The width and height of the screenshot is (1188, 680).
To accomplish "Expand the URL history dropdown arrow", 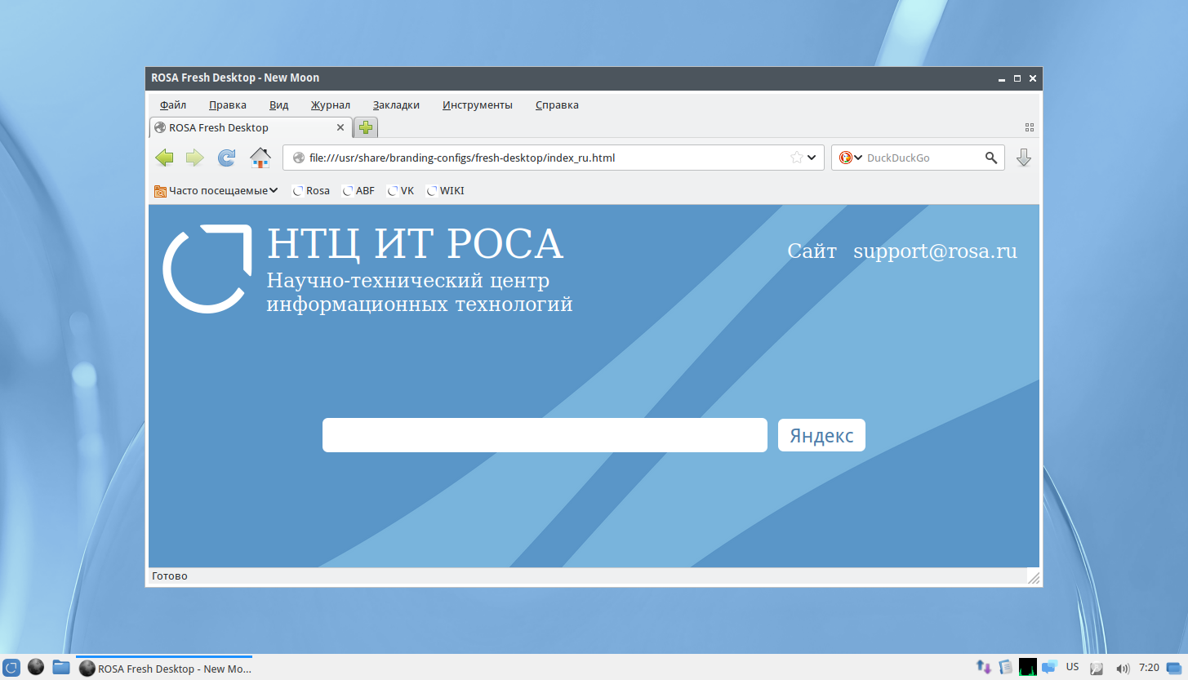I will (x=812, y=158).
